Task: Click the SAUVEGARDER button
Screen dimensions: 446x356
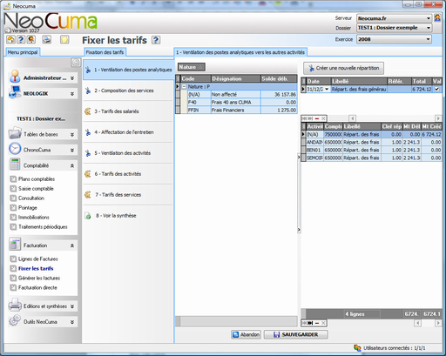Action: 296,334
